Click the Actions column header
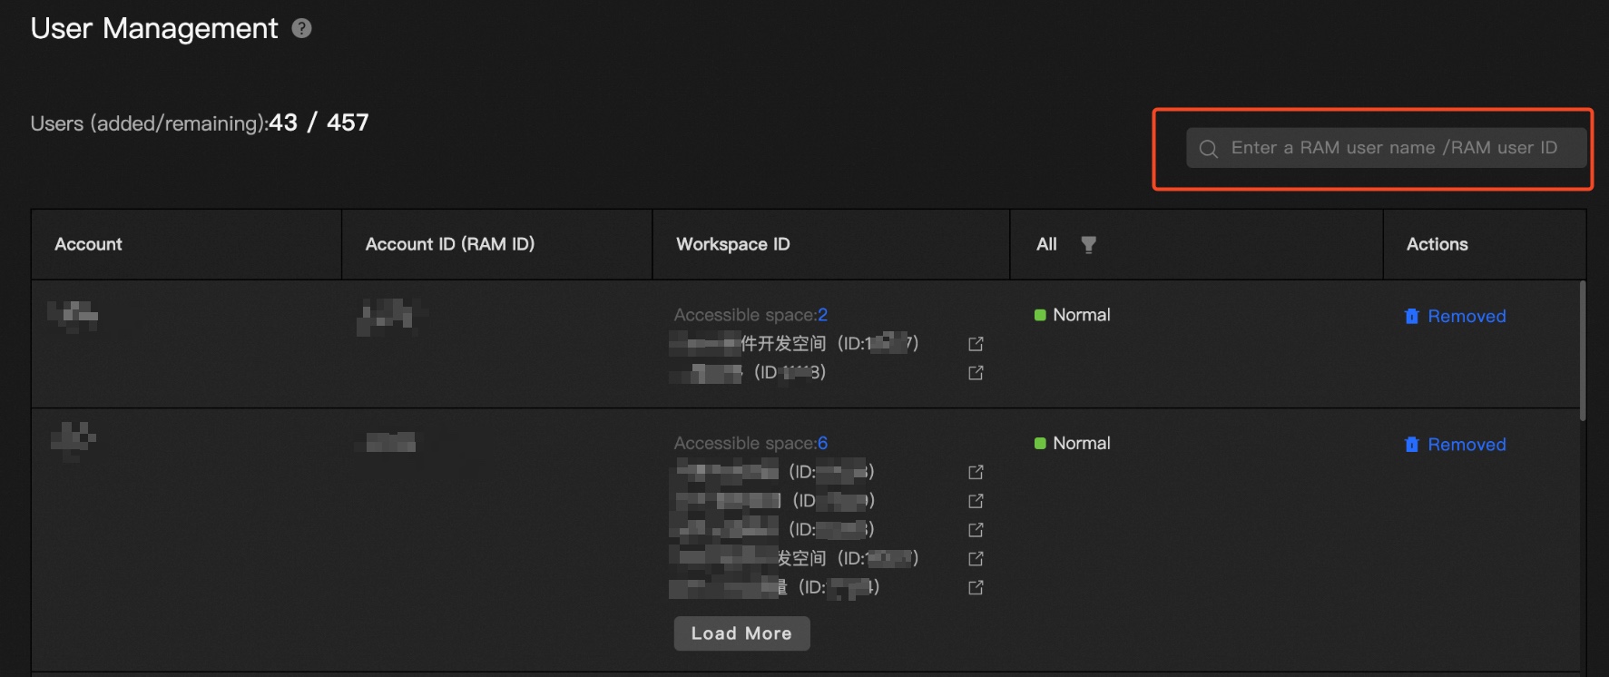The height and width of the screenshot is (677, 1609). (x=1437, y=244)
